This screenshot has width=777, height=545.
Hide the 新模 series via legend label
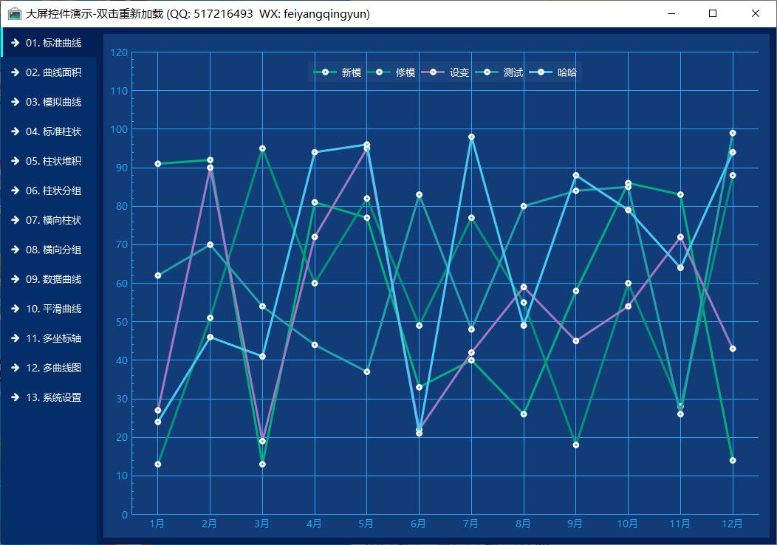(x=352, y=72)
